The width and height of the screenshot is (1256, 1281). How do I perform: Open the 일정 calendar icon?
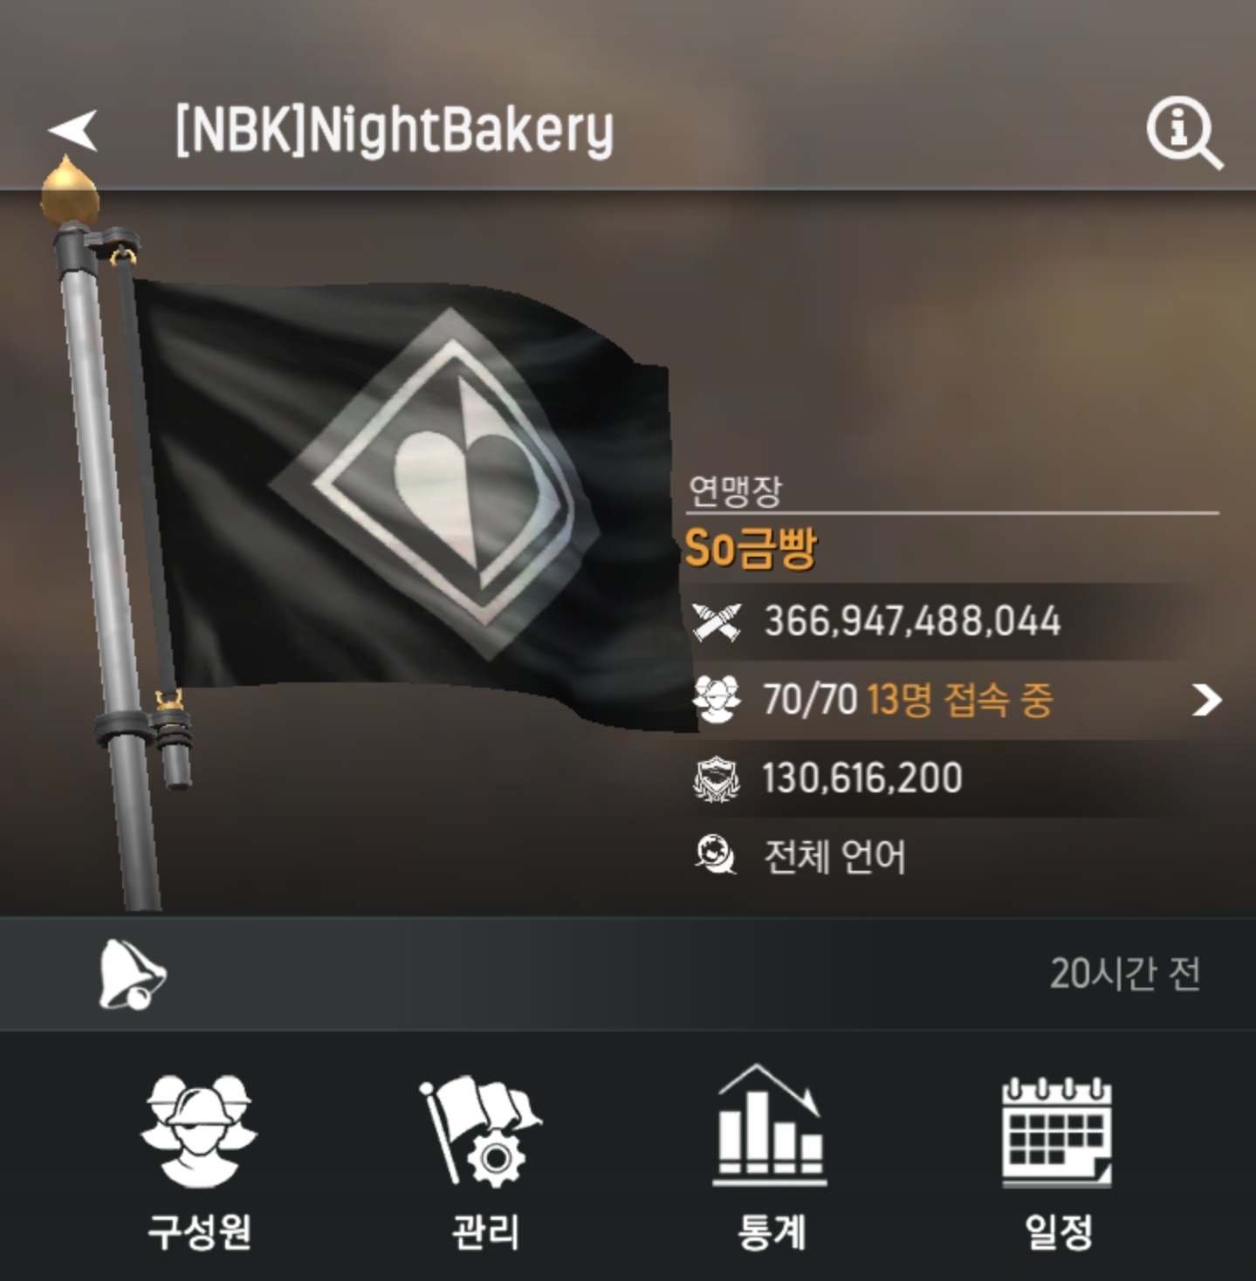coord(1057,1132)
